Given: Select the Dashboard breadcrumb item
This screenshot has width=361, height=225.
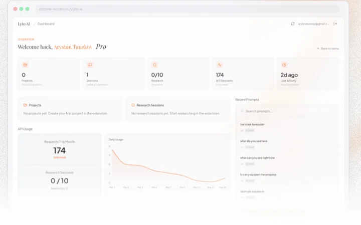Looking at the screenshot, I should (x=46, y=24).
